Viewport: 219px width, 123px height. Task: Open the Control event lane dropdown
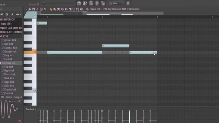point(30,109)
